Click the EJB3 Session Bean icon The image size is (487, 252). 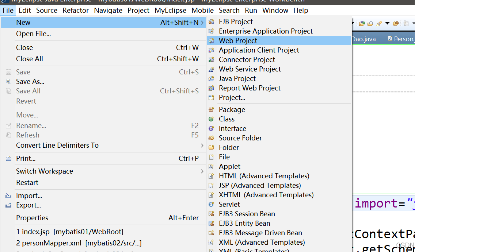pyautogui.click(x=211, y=214)
